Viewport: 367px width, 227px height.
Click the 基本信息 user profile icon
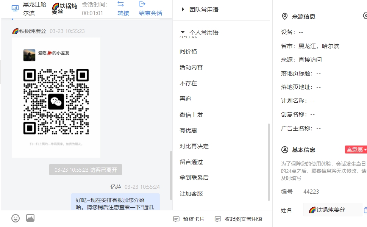284,150
